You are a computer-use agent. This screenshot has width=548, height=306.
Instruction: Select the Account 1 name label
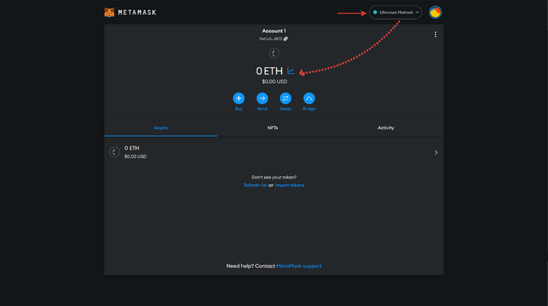274,31
